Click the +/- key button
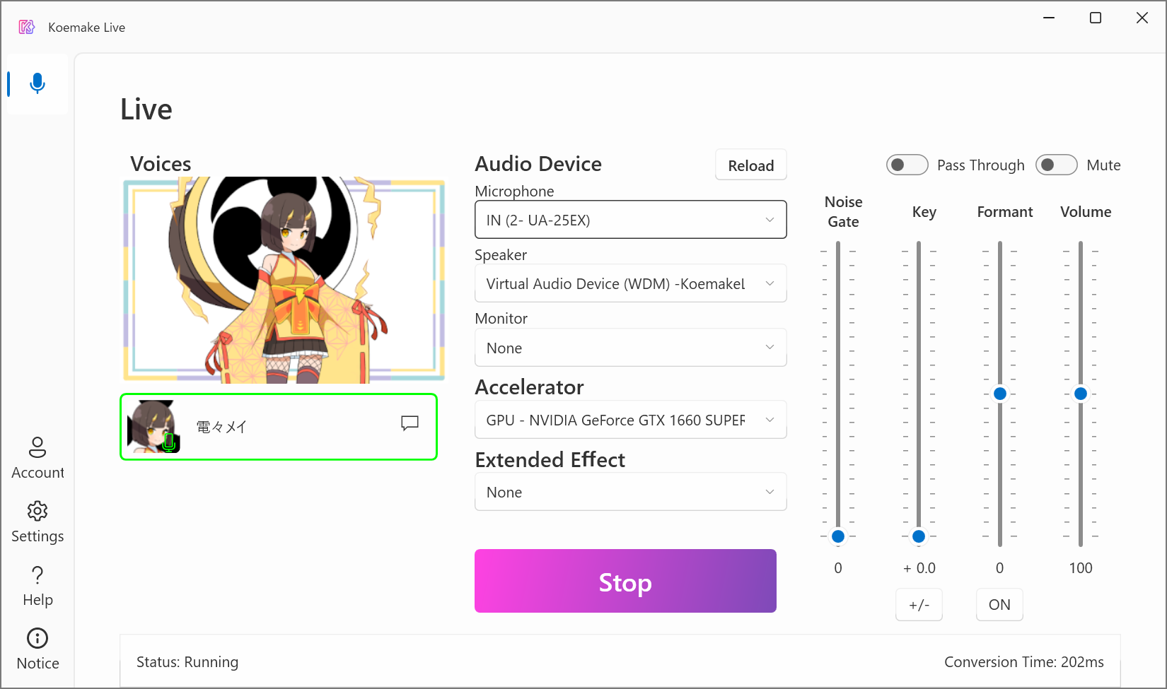This screenshot has width=1167, height=689. [919, 605]
